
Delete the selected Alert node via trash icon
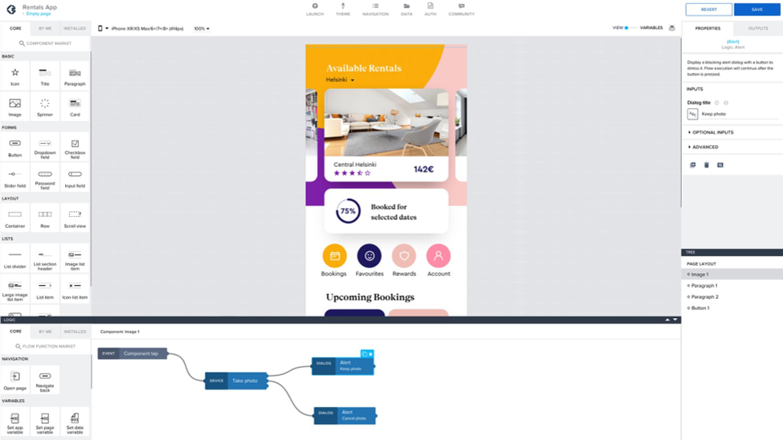(x=706, y=165)
